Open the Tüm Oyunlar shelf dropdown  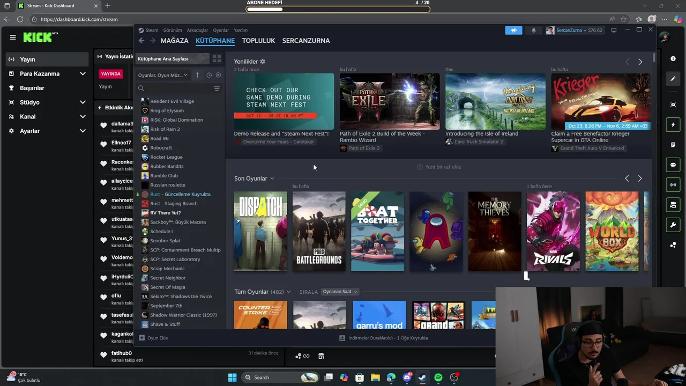pos(288,292)
